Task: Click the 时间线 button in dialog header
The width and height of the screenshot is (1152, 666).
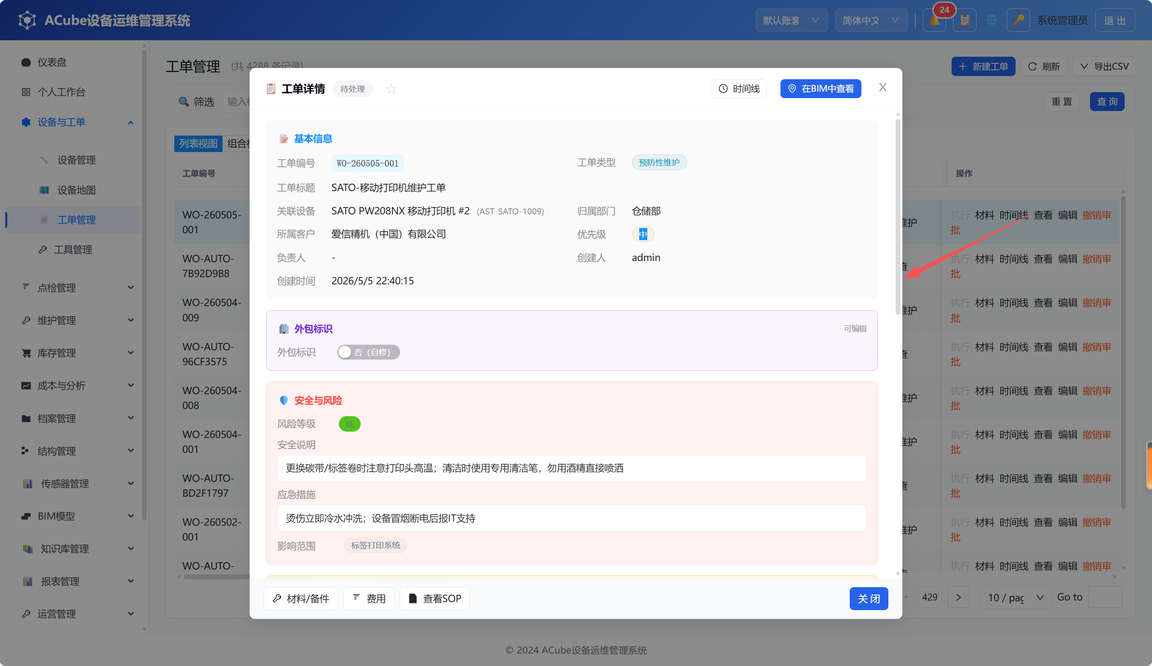Action: point(739,88)
